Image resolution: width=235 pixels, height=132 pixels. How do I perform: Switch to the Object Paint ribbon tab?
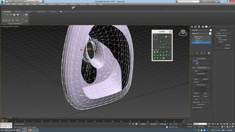[41, 11]
